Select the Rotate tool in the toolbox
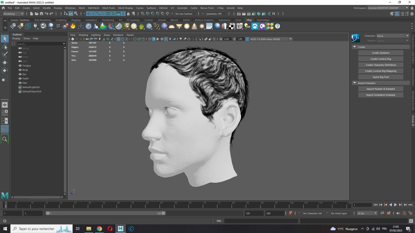415x233 pixels. click(5, 70)
